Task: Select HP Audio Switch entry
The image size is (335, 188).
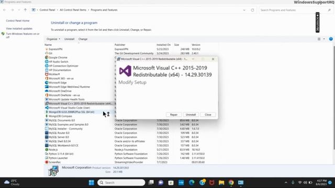Action: [58, 62]
